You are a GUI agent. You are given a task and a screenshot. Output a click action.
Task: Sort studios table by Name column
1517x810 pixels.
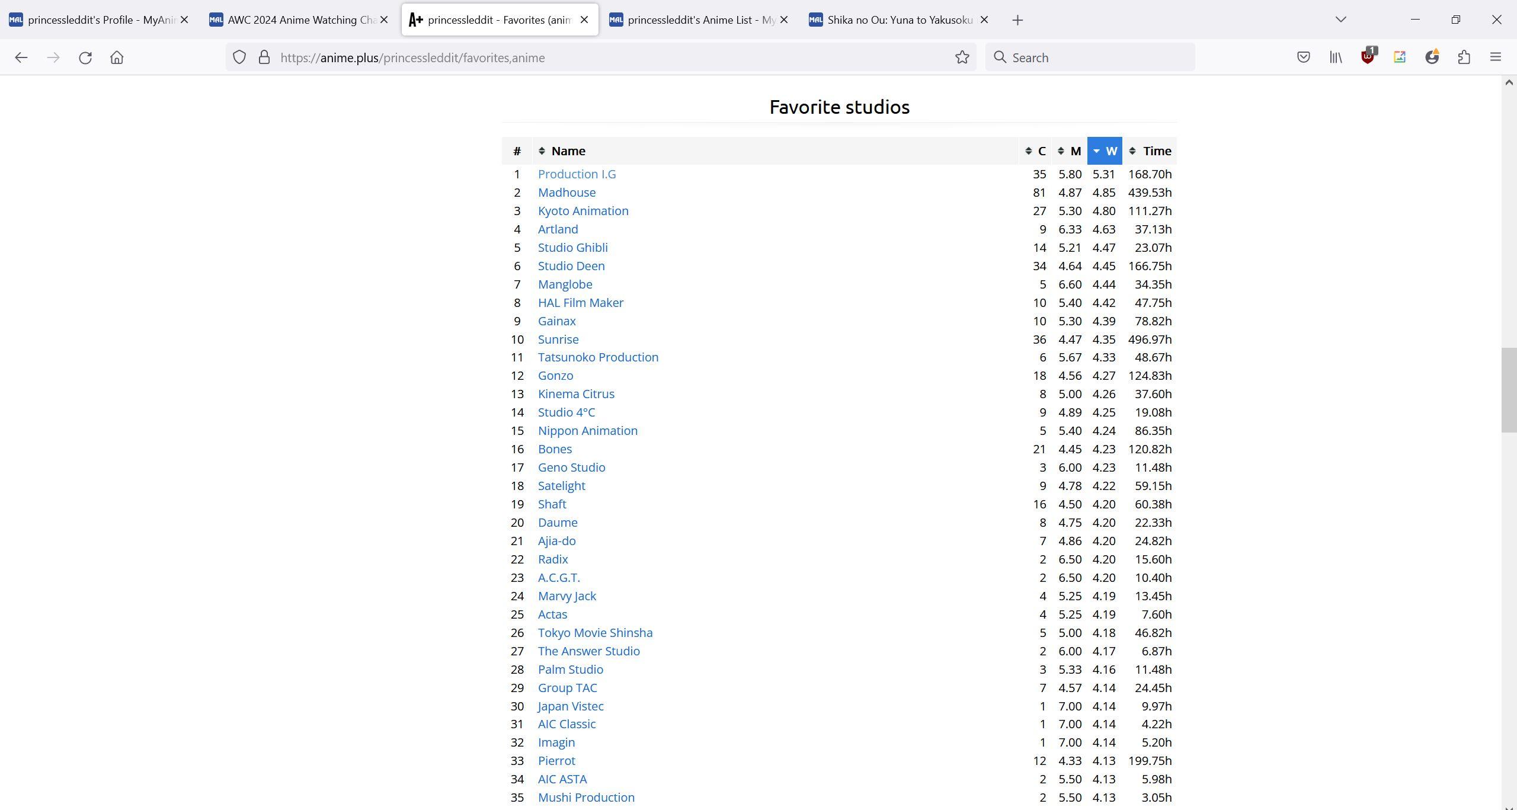point(567,151)
